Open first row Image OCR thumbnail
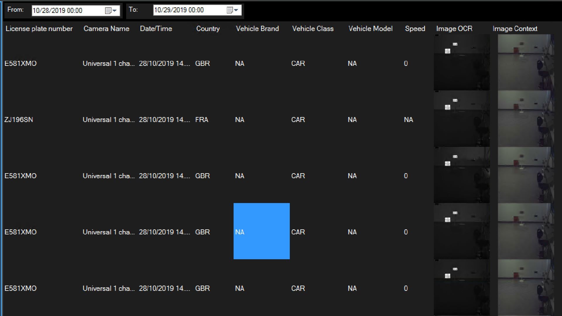 point(462,63)
